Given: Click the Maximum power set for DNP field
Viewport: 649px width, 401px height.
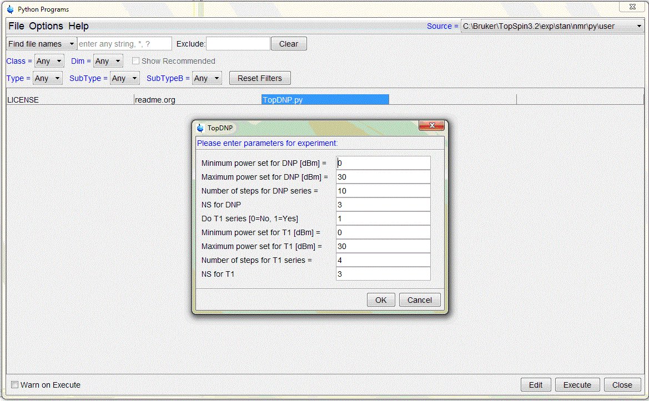Looking at the screenshot, I should click(383, 177).
